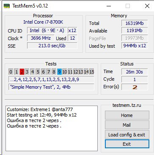The image size is (154, 155).
Task: Click the 3696 MHz clock value
Action: pyautogui.click(x=41, y=38)
